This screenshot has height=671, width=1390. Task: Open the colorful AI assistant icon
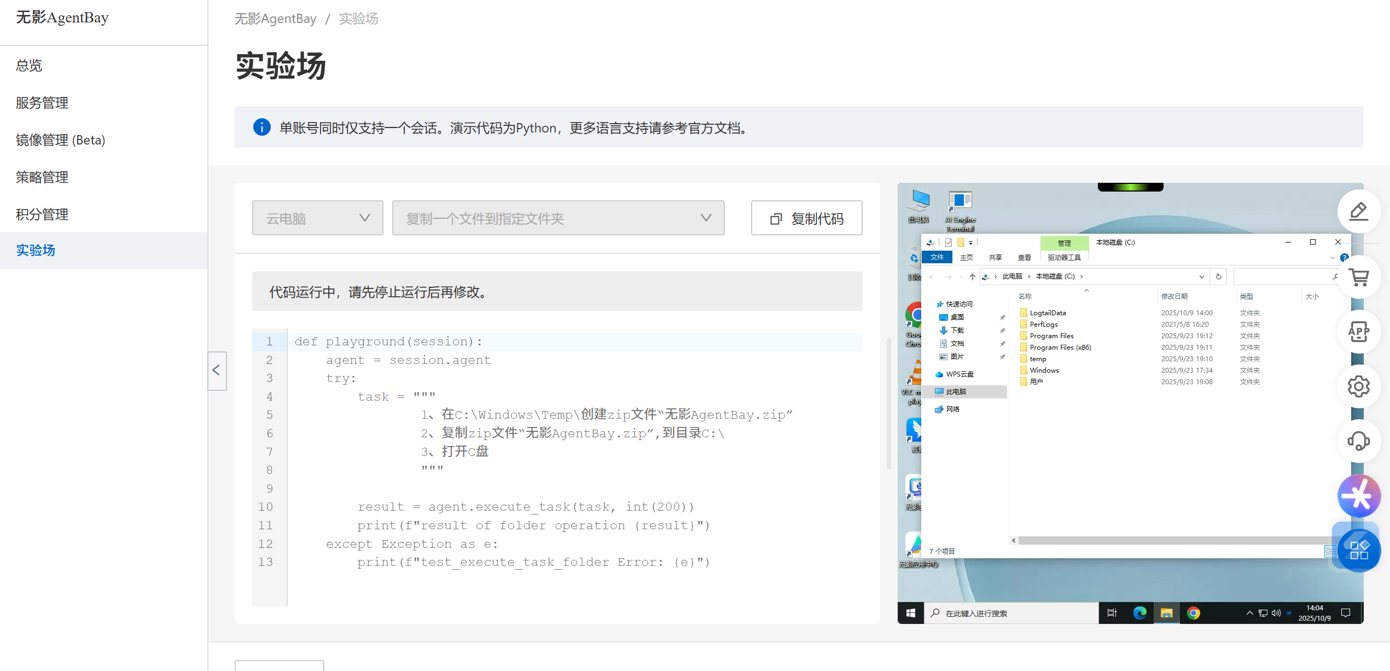point(1358,496)
